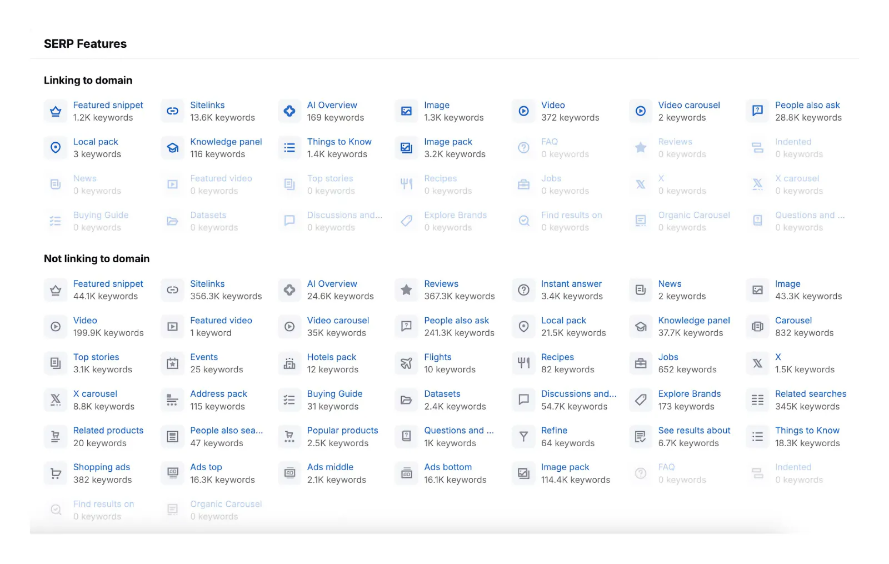Click the Refine funnel icon
This screenshot has width=889, height=564.
tap(523, 437)
